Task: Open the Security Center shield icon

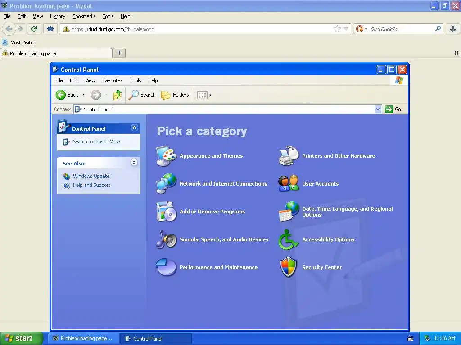Action: 289,267
